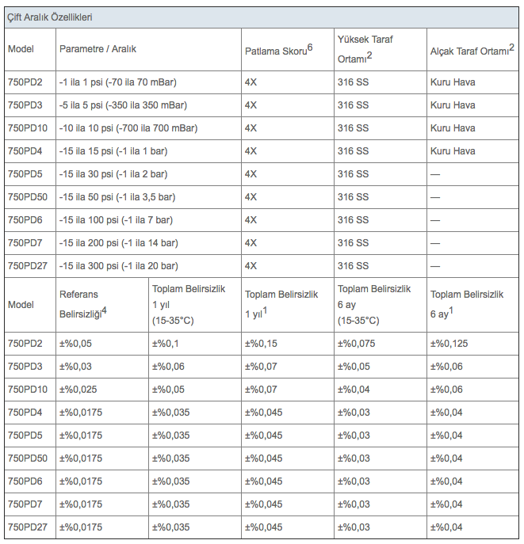Select the Parametre / Aralık column header
Viewport: 524px width, 544px height.
click(98, 49)
